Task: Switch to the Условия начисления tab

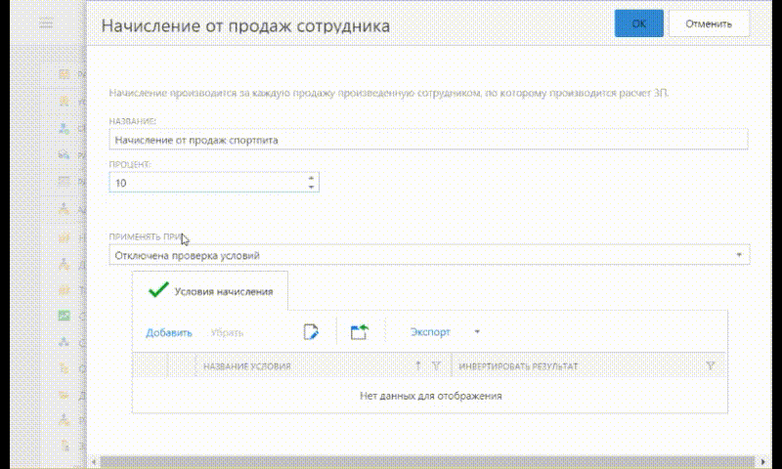Action: pyautogui.click(x=210, y=291)
